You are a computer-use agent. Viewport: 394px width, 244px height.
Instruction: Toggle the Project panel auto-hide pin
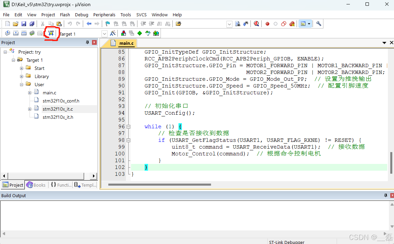(88, 42)
